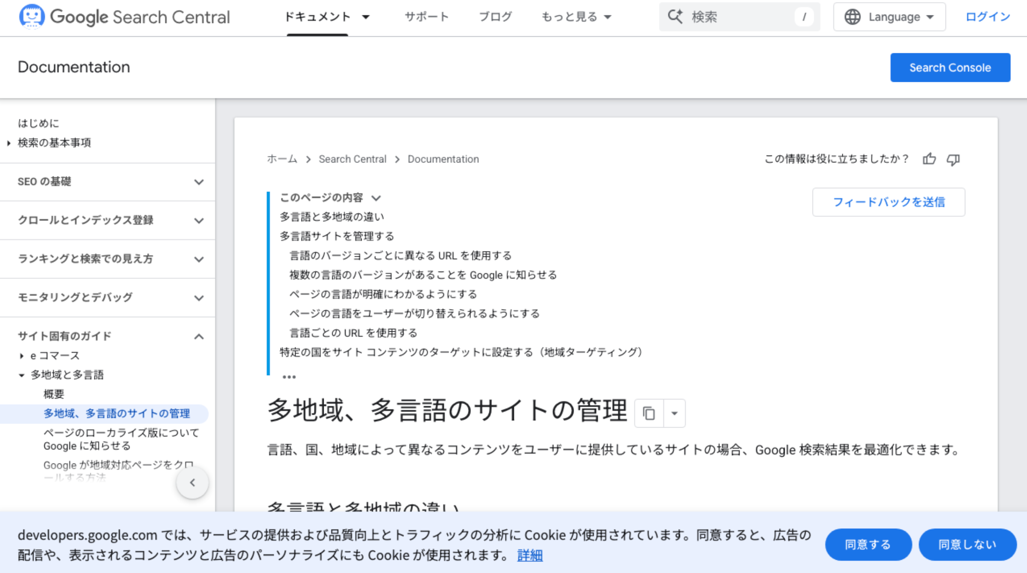Image resolution: width=1027 pixels, height=573 pixels.
Task: Open the ブログ tab
Action: [x=495, y=17]
